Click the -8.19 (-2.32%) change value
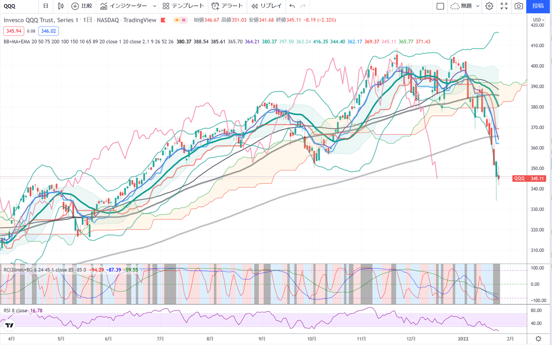The image size is (552, 345). coord(320,20)
